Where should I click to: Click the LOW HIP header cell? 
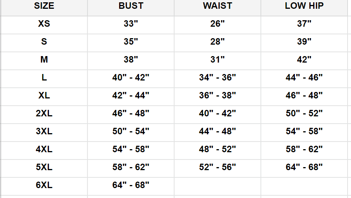click(x=304, y=6)
